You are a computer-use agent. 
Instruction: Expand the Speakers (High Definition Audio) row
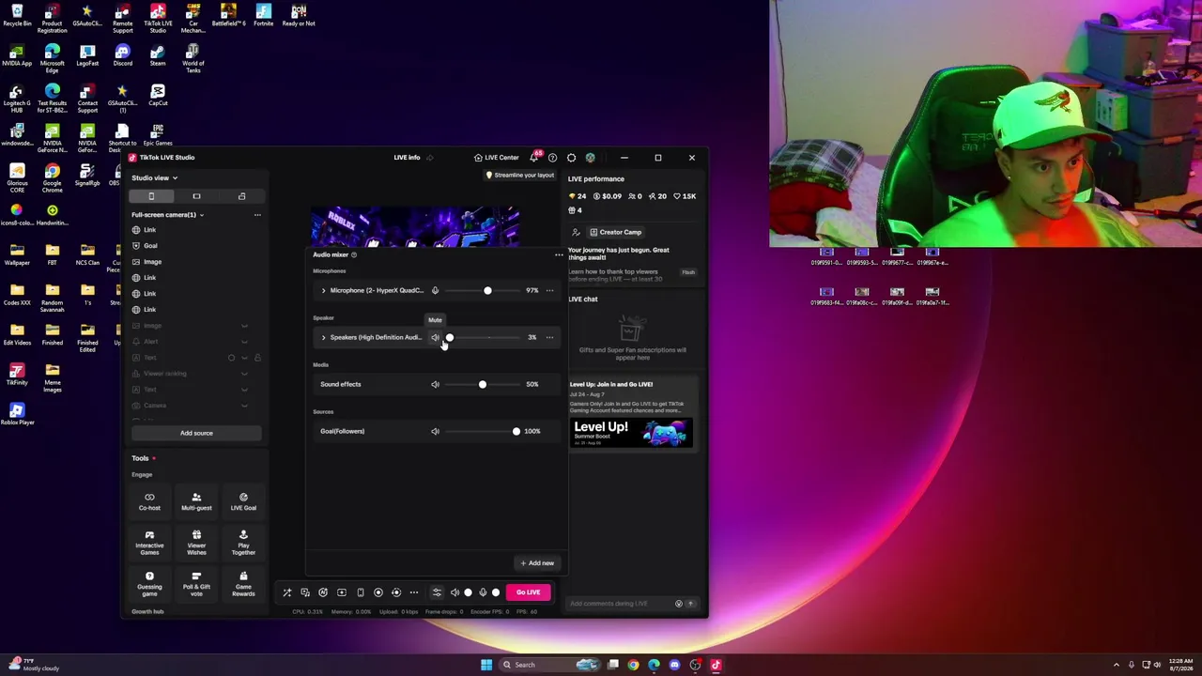click(x=323, y=337)
